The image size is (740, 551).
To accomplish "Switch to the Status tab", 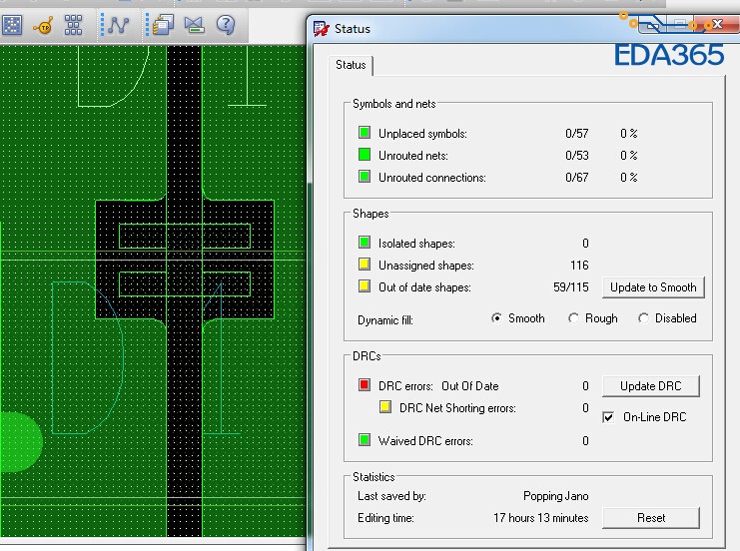I will pyautogui.click(x=351, y=65).
